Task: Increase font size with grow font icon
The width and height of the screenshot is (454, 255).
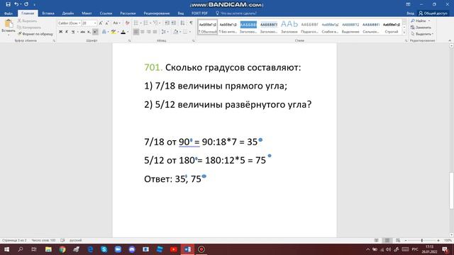Action: (101, 23)
